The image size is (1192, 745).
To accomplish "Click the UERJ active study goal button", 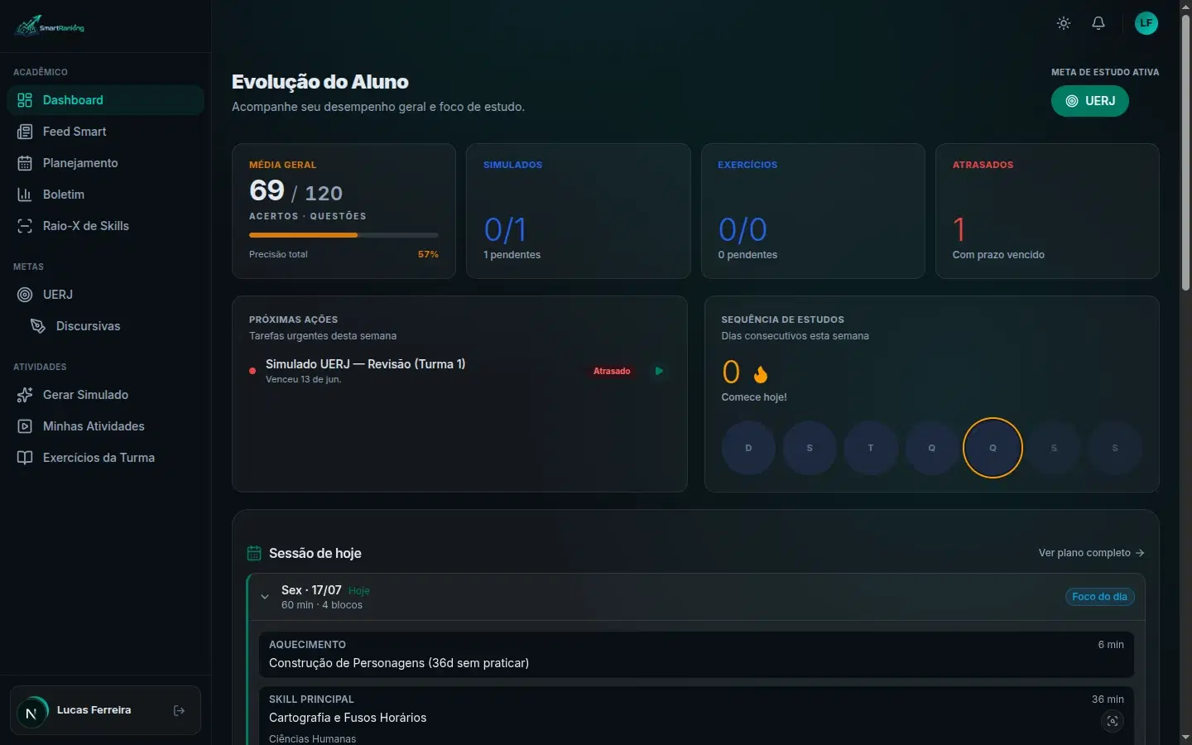I will pyautogui.click(x=1089, y=101).
